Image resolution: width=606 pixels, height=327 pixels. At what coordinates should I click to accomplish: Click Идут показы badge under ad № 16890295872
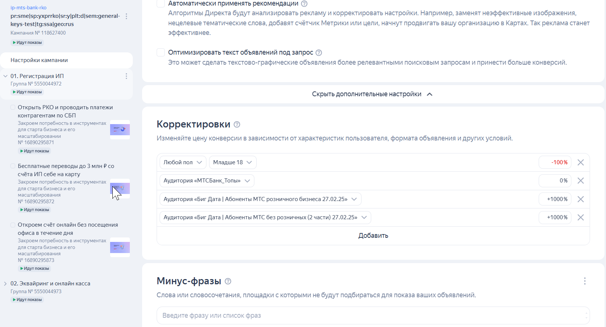tap(35, 210)
